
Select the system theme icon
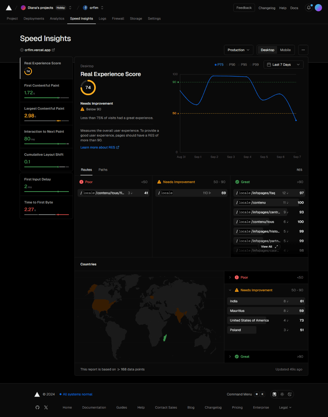(x=274, y=394)
